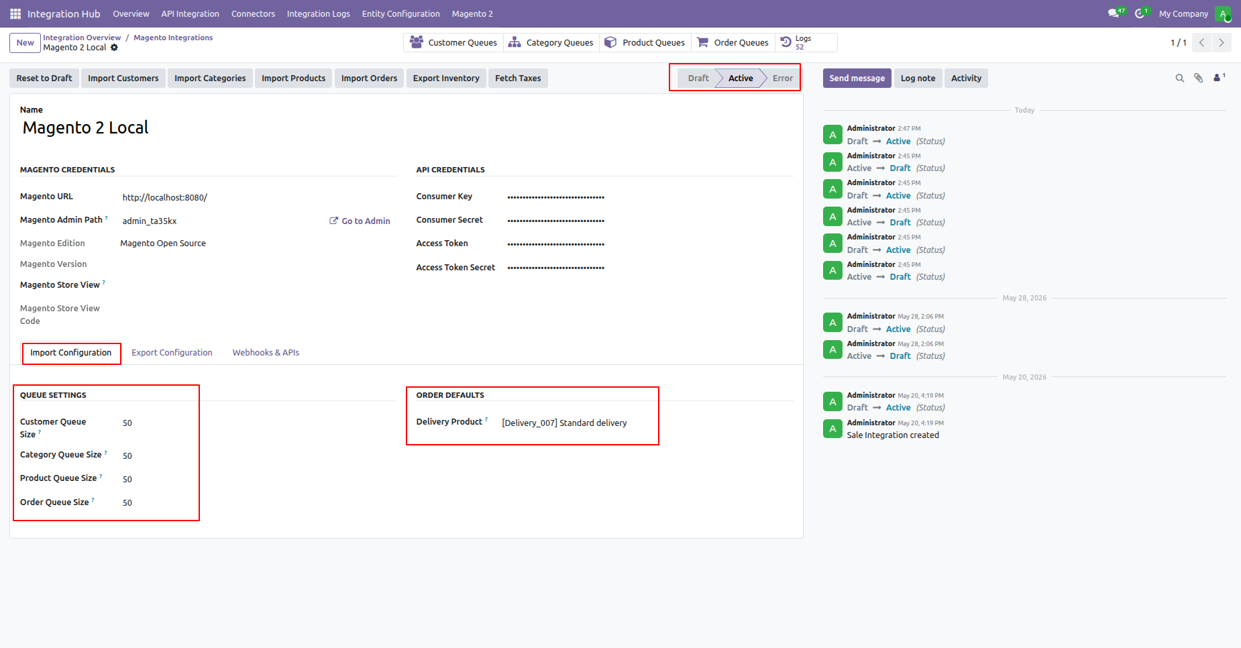Open the apps grid menu icon
This screenshot has height=648, width=1241.
(15, 13)
